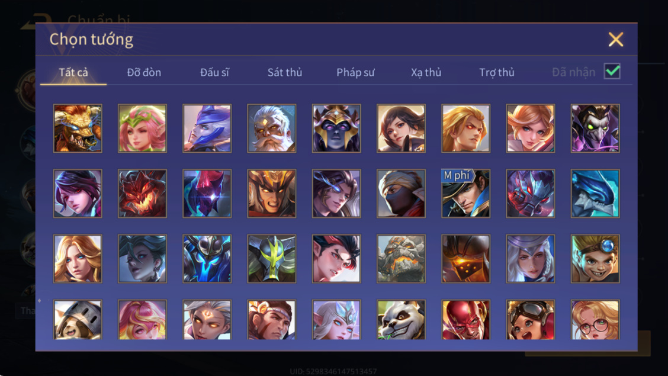668x376 pixels.
Task: Open the Đấu sĩ tab
Action: coord(214,72)
